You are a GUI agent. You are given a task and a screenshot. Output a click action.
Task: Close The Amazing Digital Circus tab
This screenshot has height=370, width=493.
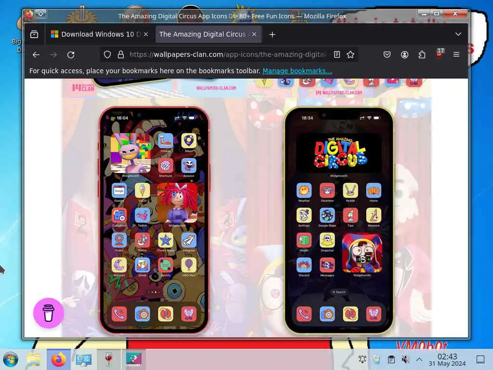click(x=254, y=34)
